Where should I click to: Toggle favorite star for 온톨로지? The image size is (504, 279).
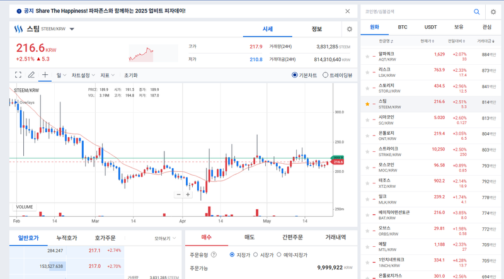click(x=367, y=135)
